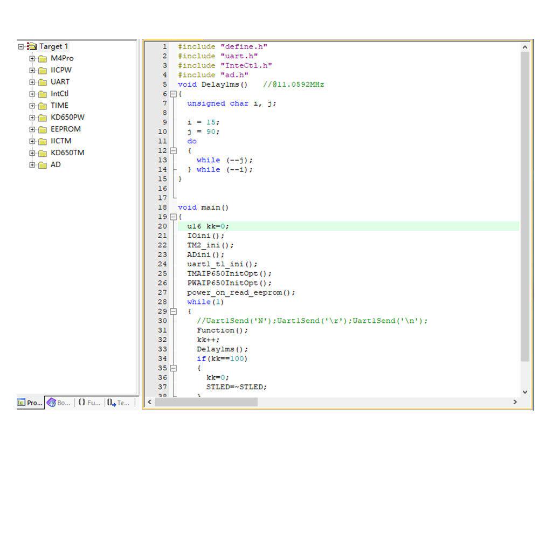Screen dimensions: 539x539
Task: Expand the KD650TM group
Action: pyautogui.click(x=32, y=153)
